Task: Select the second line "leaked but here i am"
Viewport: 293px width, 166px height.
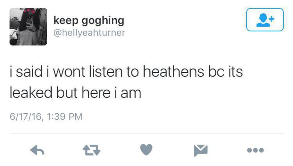Action: pyautogui.click(x=75, y=93)
